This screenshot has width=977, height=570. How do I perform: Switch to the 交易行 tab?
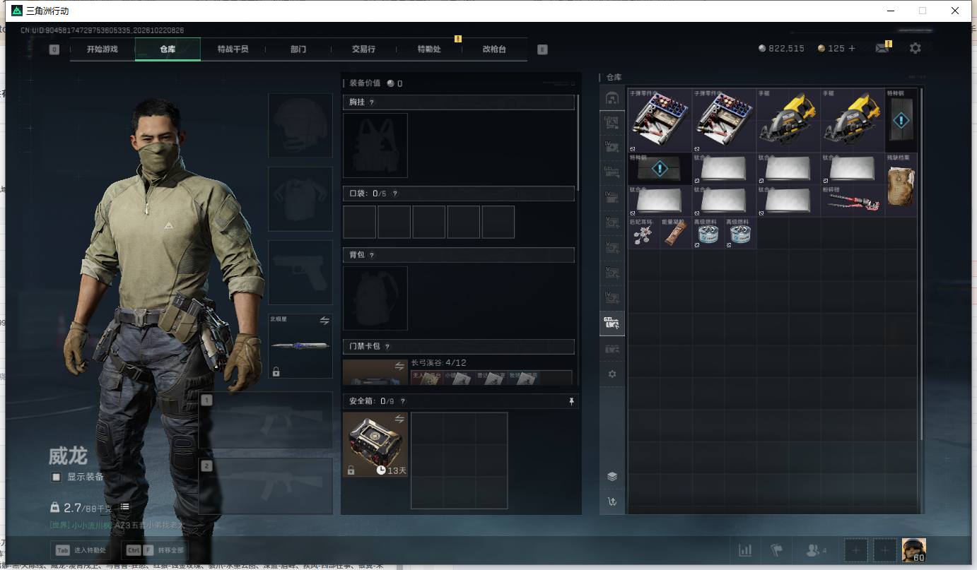(x=363, y=49)
